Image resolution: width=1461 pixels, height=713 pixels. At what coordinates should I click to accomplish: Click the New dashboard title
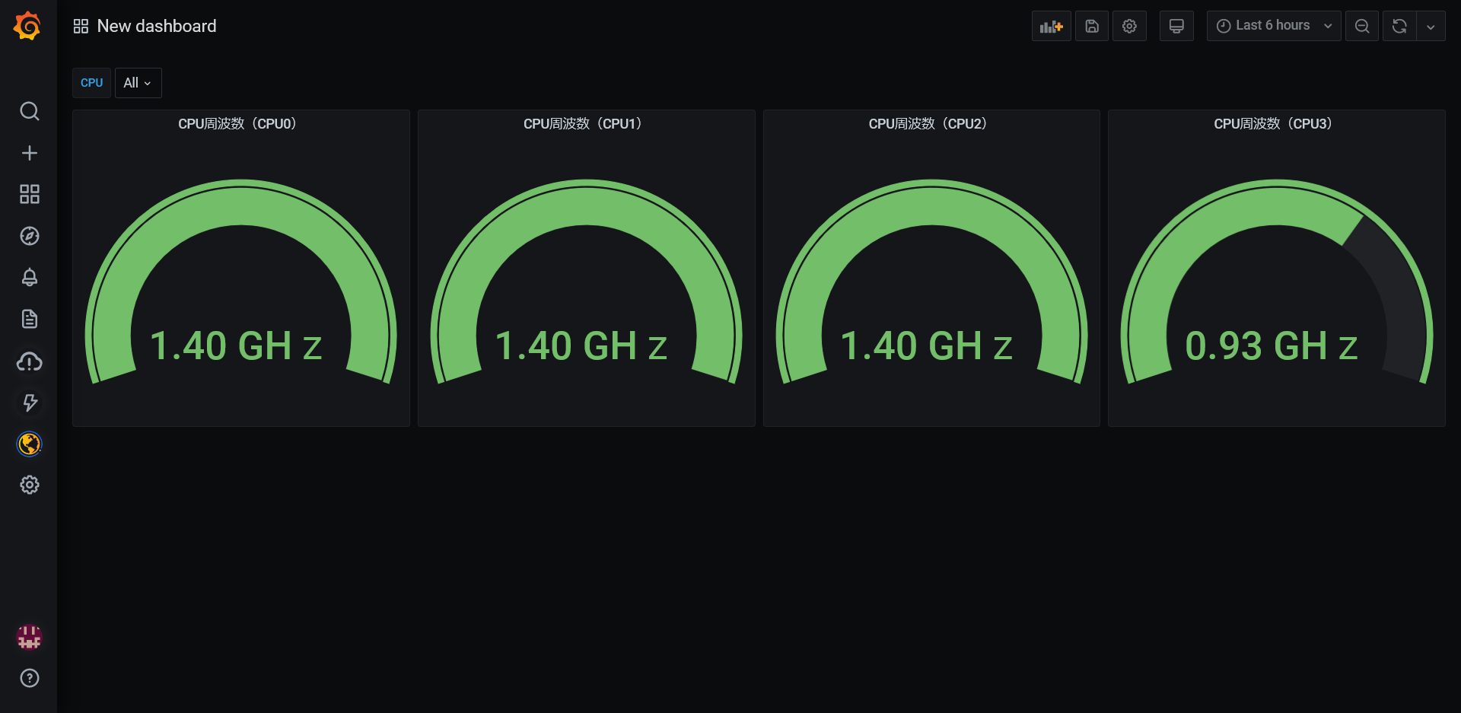(x=157, y=26)
